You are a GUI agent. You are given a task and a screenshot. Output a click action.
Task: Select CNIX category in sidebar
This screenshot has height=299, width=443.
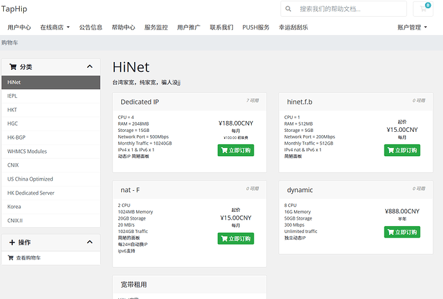[51, 165]
